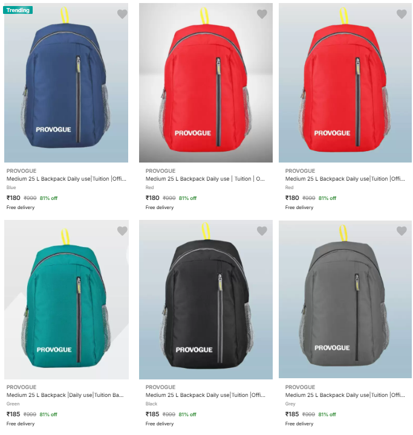
Task: Select the grey backpack product image
Action: 345,299
